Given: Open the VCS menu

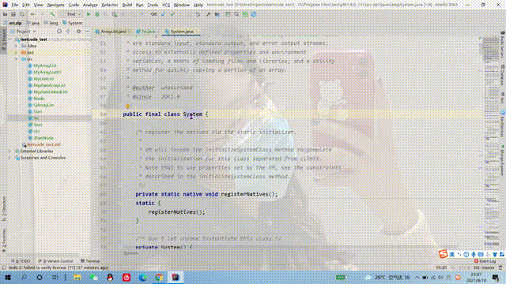Looking at the screenshot, I should [x=166, y=5].
